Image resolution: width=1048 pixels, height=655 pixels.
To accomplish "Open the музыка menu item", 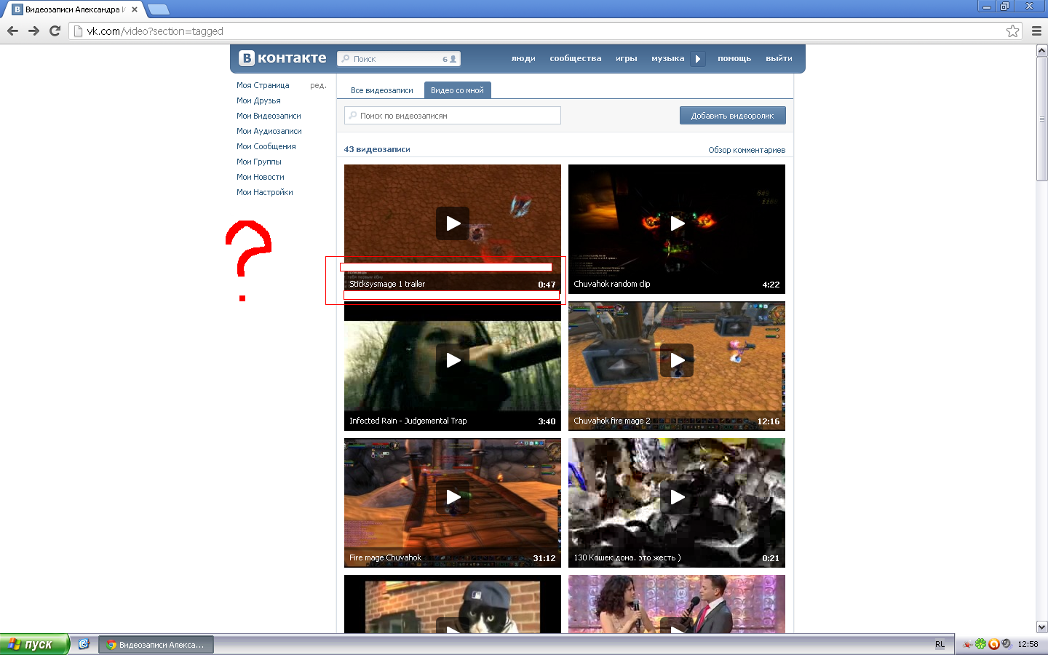I will click(668, 58).
